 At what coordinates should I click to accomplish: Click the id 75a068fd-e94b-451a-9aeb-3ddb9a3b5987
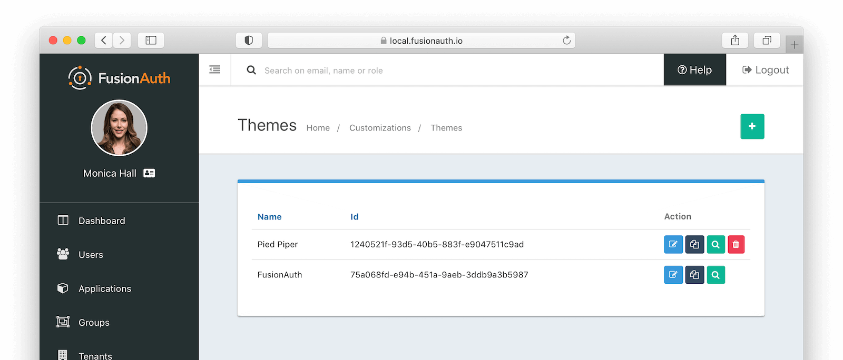[439, 275]
